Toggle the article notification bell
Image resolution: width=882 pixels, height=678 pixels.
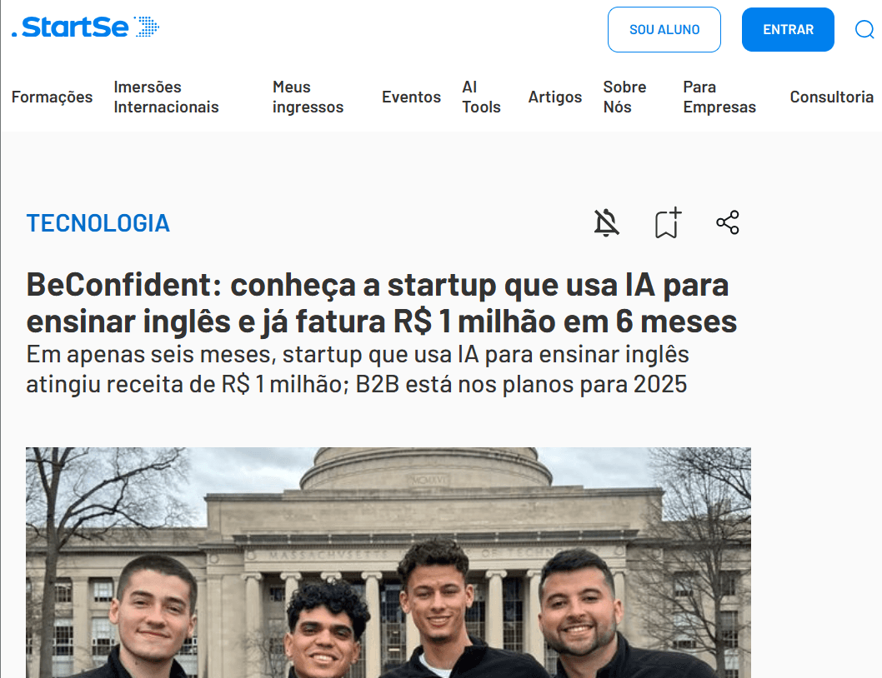coord(606,222)
